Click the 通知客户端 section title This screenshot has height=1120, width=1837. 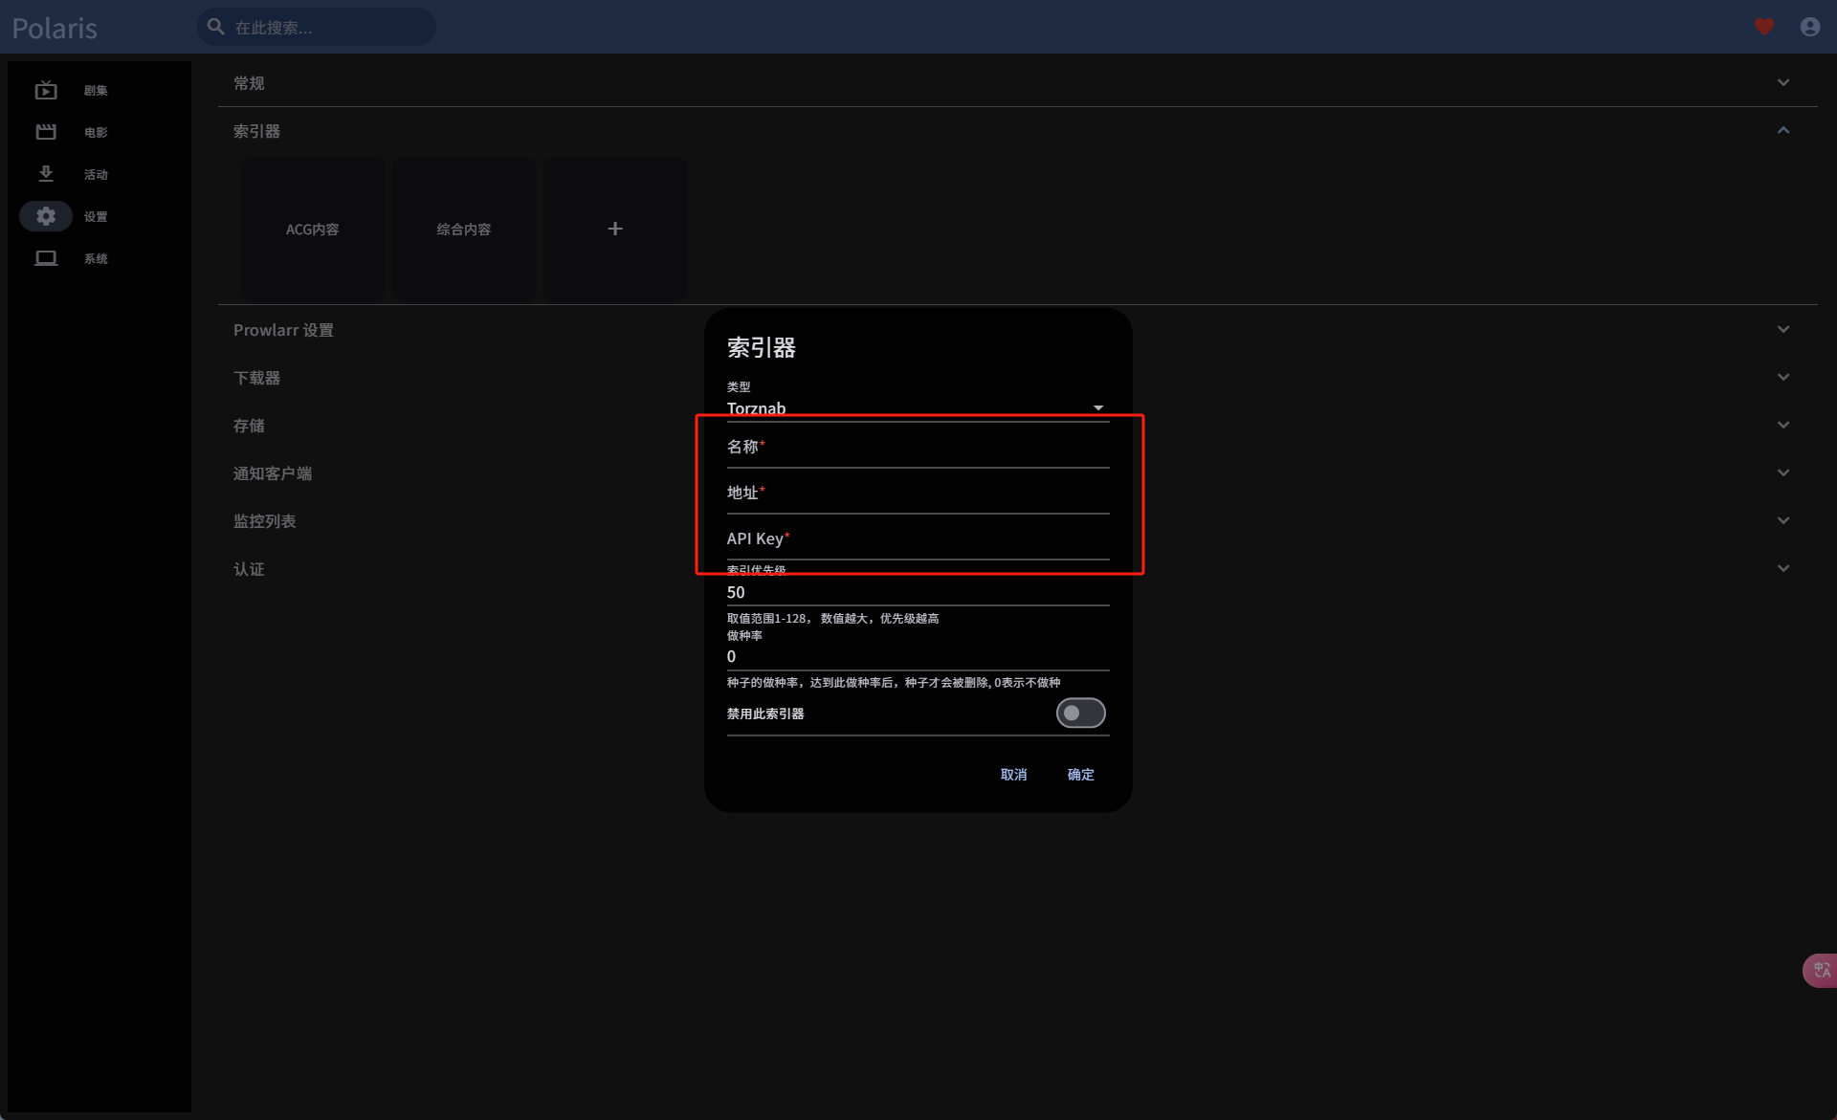273,473
